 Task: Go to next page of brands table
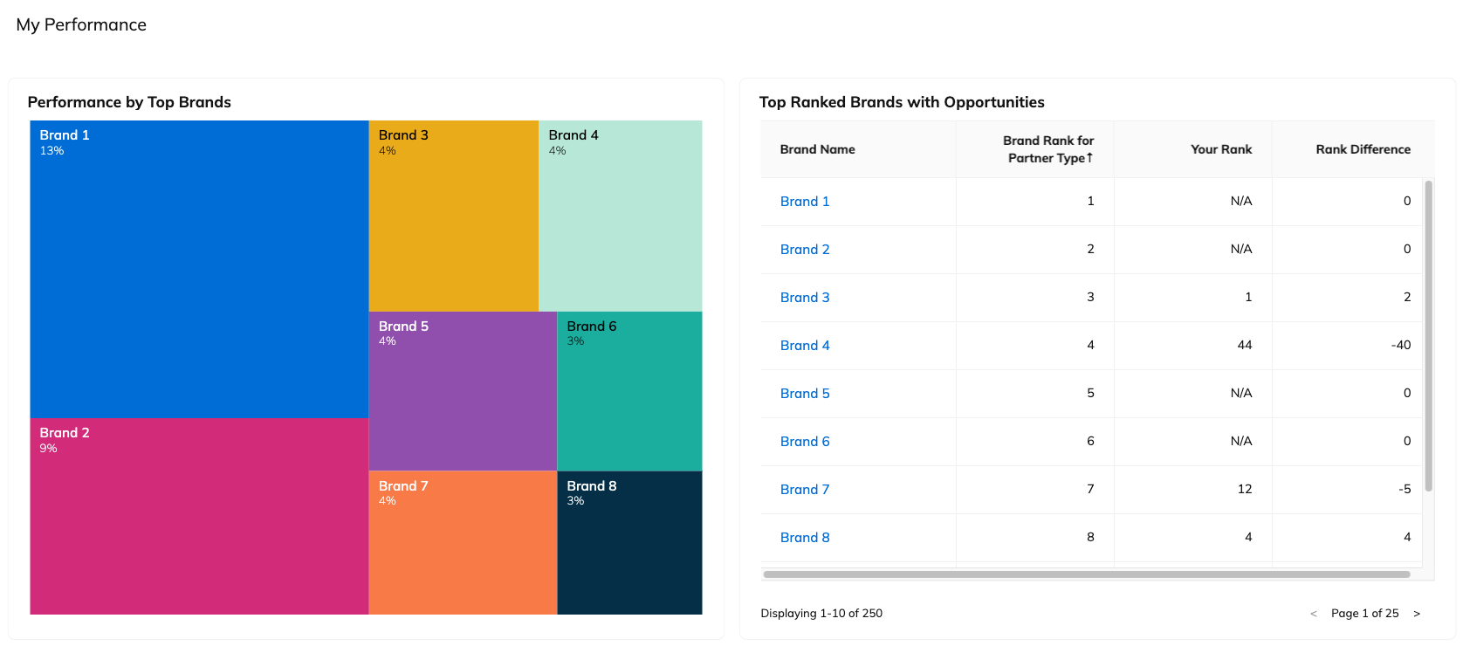(x=1417, y=614)
